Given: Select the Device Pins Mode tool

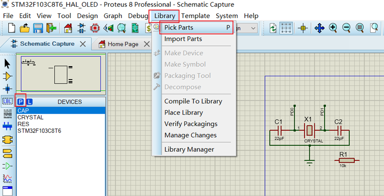Looking at the screenshot, I should pos(8,166).
